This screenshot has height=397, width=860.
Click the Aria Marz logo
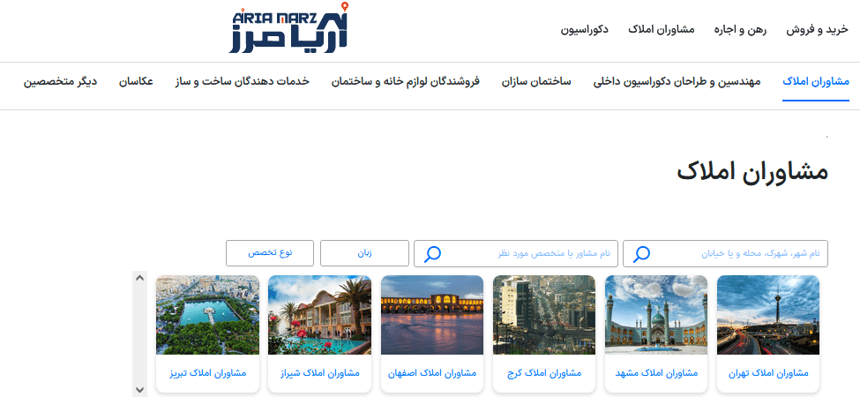289,28
